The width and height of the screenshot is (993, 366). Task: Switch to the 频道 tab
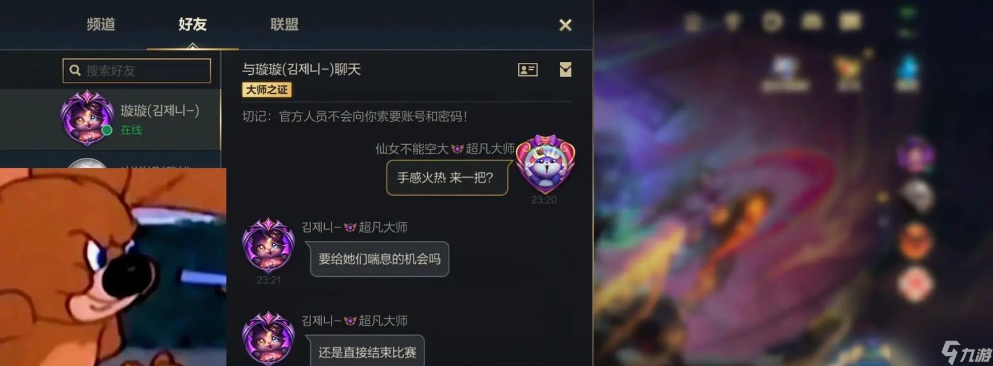coord(101,24)
